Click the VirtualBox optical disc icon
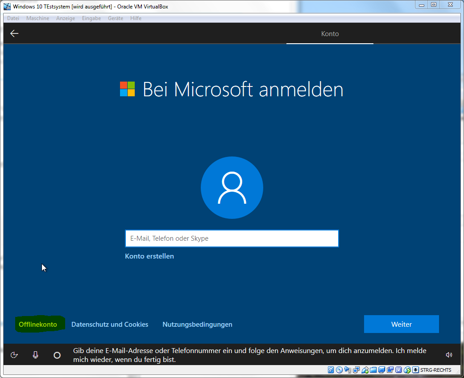 click(x=340, y=370)
